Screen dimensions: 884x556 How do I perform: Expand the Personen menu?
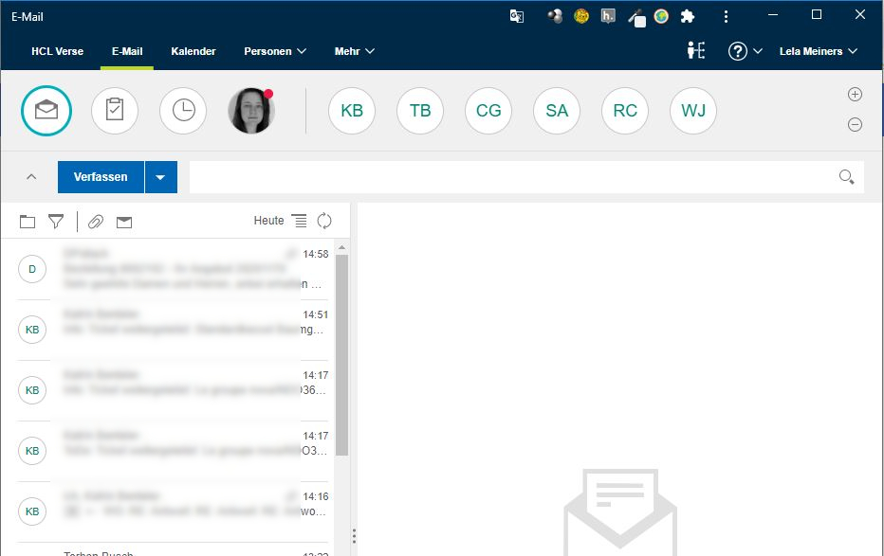275,51
